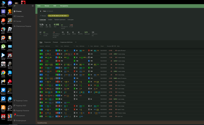This screenshot has height=125, width=204.
Task: Click the + Фильтр add filter button
Action: coord(43,16)
